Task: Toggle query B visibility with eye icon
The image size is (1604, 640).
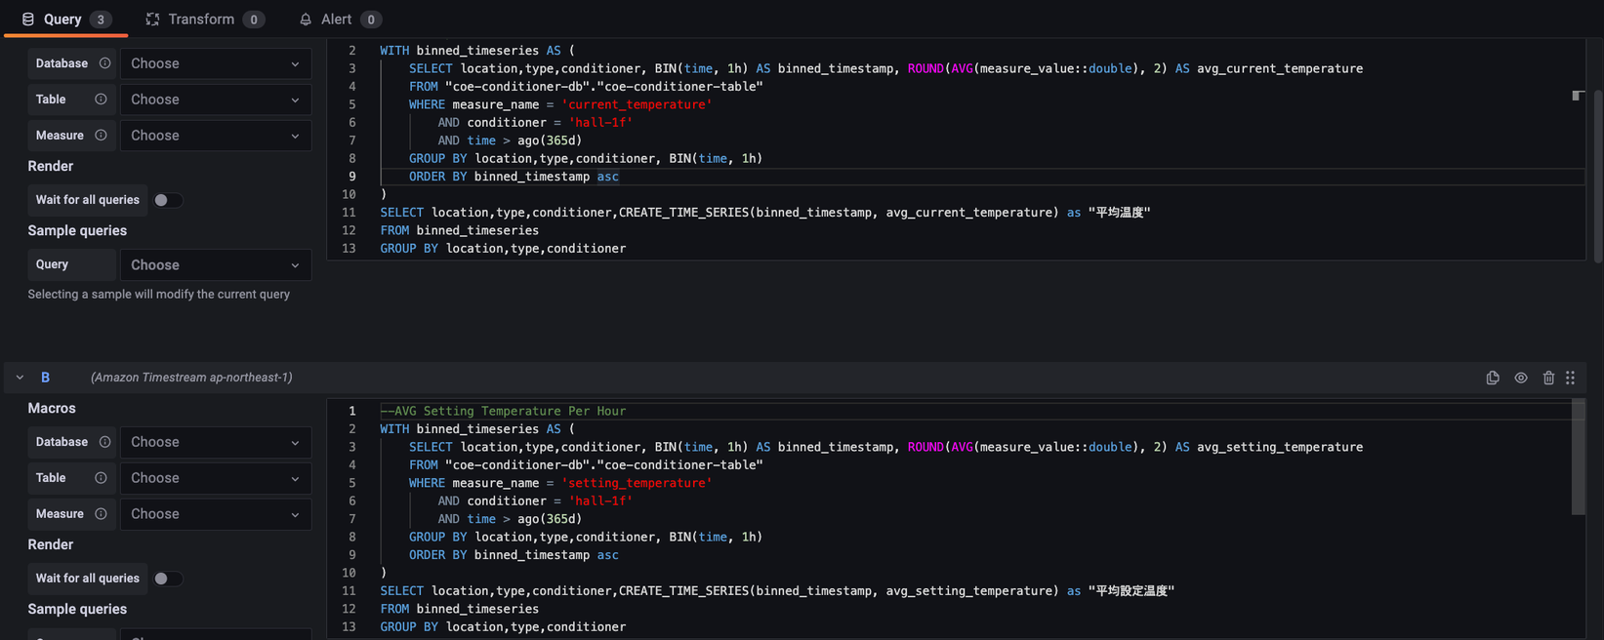Action: tap(1520, 378)
